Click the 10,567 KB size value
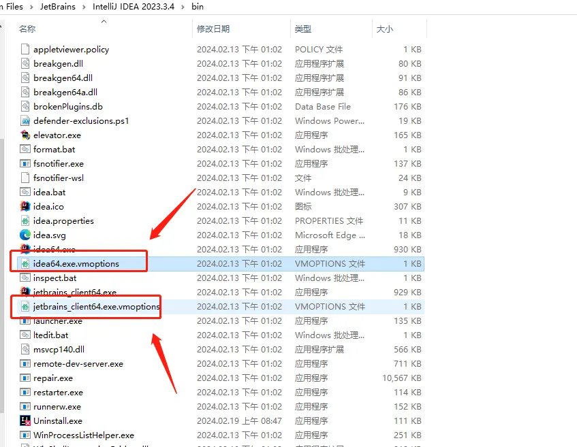Image resolution: width=577 pixels, height=447 pixels. click(402, 378)
